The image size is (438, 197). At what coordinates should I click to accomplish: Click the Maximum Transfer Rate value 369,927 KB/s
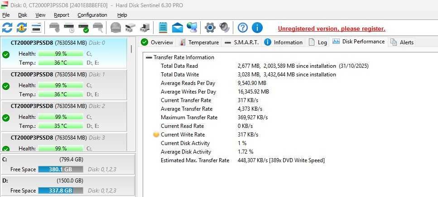(x=253, y=117)
